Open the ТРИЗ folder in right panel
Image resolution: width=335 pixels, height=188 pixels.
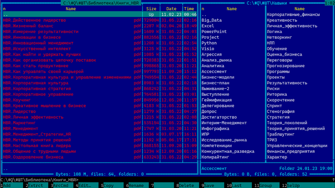click(272, 140)
